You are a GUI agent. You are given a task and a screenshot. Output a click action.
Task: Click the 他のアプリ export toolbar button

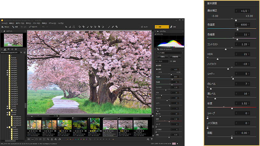coord(33,27)
